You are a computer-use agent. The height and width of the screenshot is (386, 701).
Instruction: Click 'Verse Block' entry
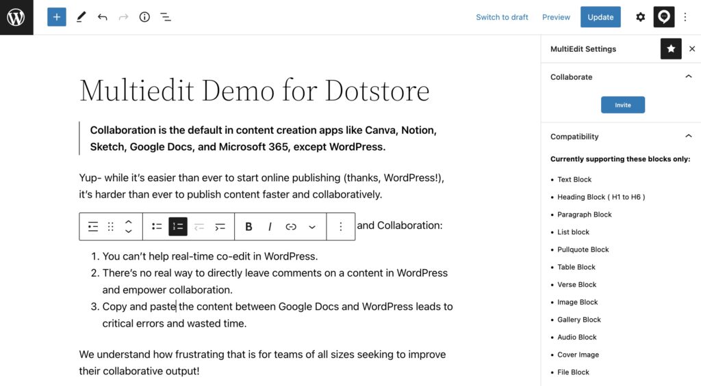coord(576,284)
